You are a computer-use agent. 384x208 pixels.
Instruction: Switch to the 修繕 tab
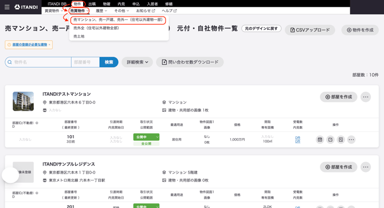click(169, 4)
